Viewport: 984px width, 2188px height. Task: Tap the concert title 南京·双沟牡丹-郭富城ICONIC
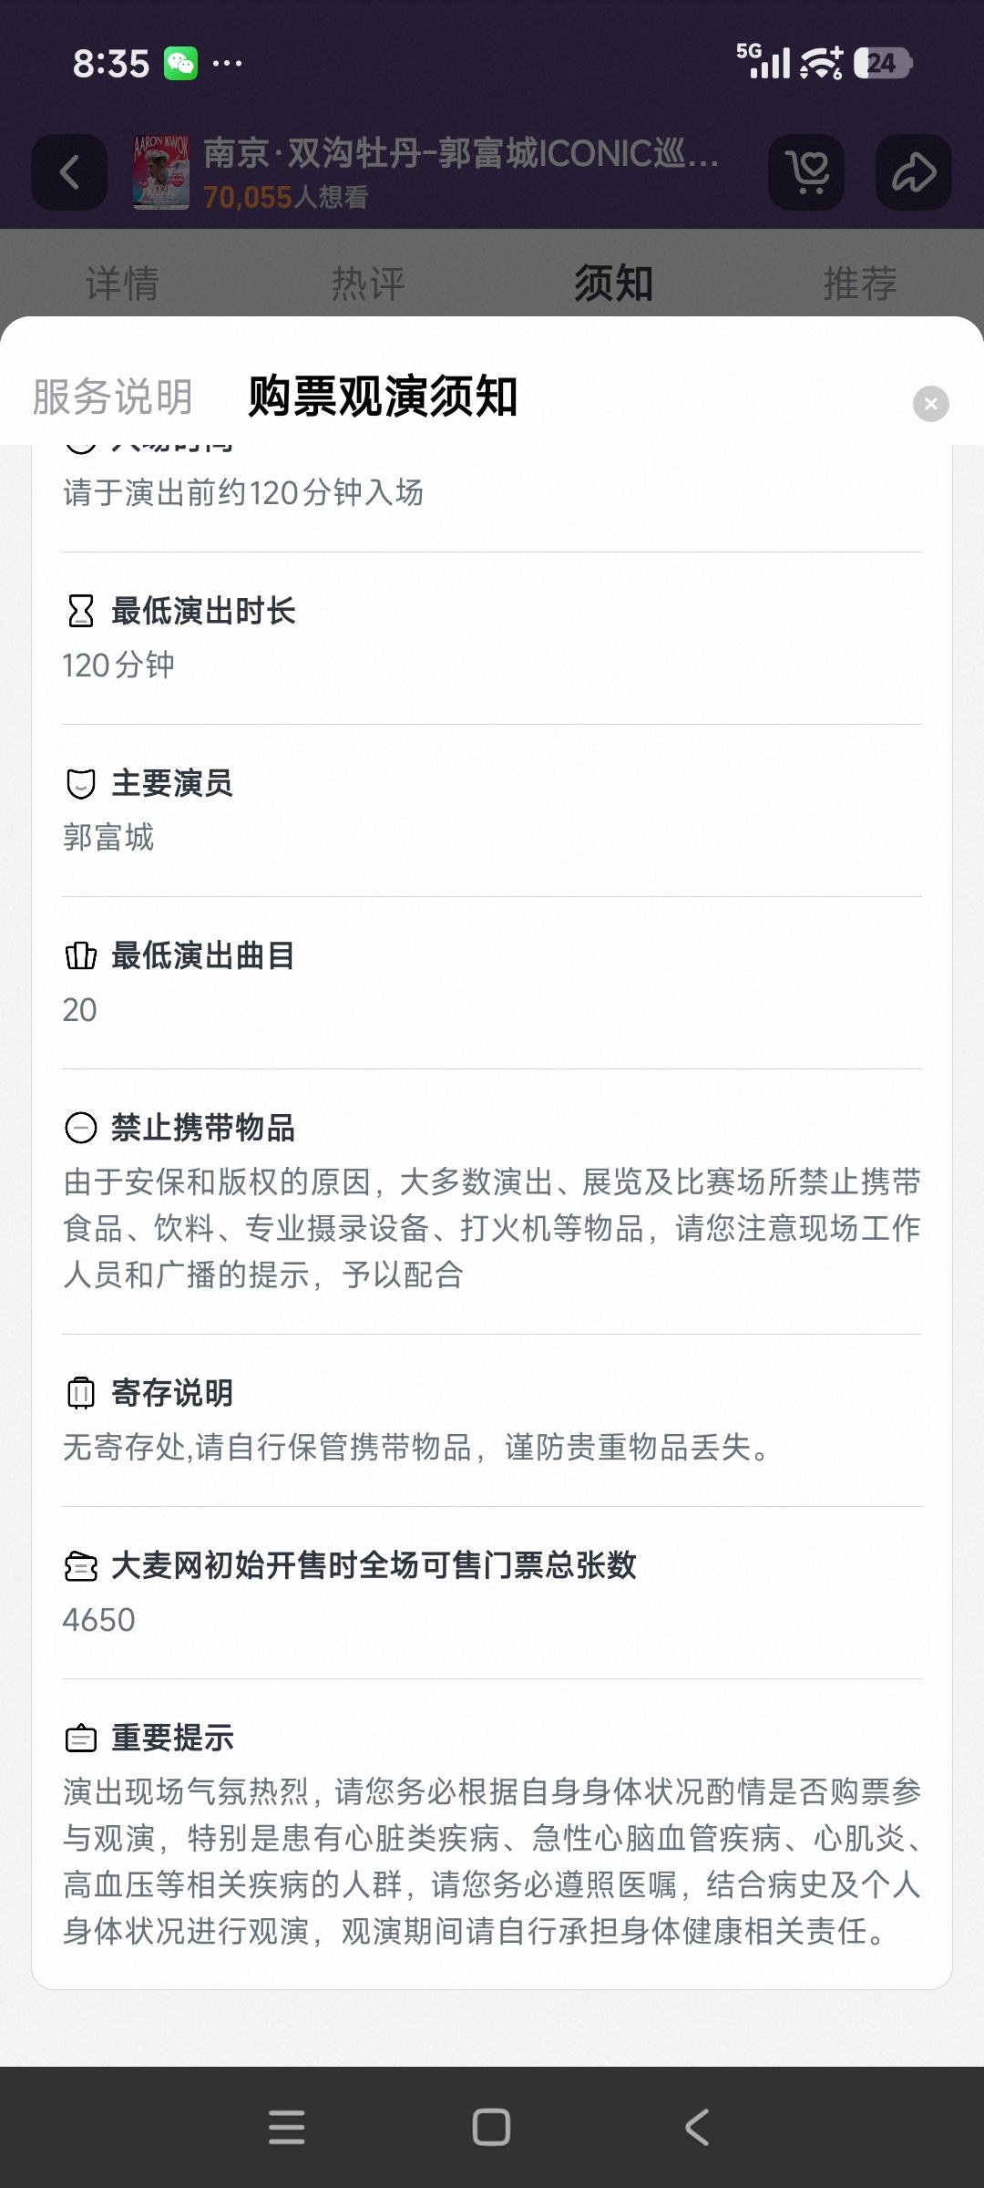click(x=461, y=153)
